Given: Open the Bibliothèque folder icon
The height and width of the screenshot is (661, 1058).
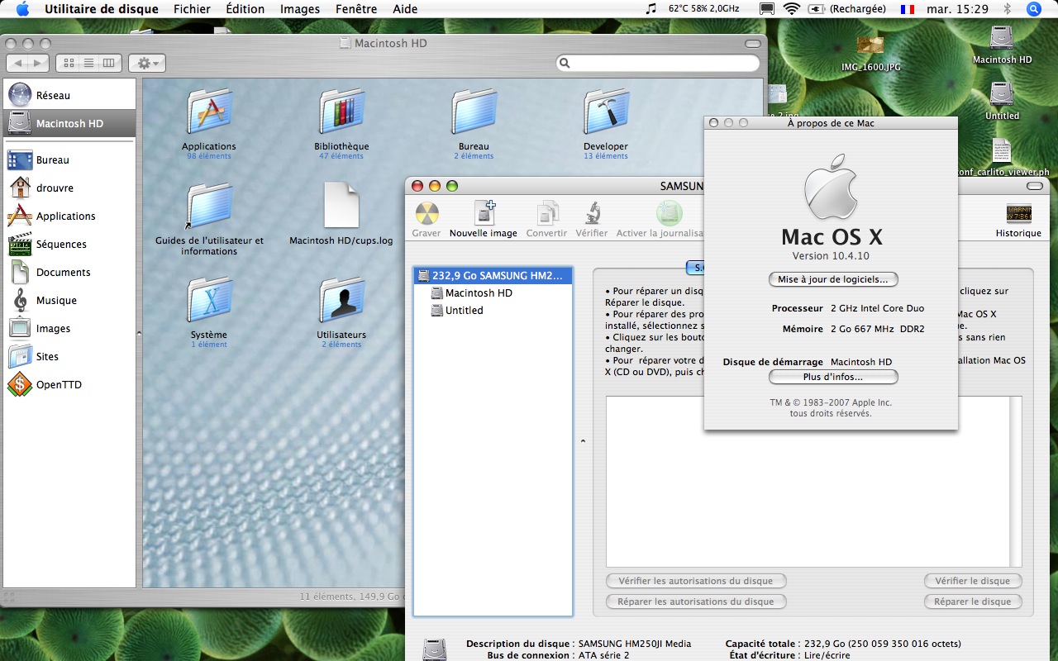Looking at the screenshot, I should 341,113.
